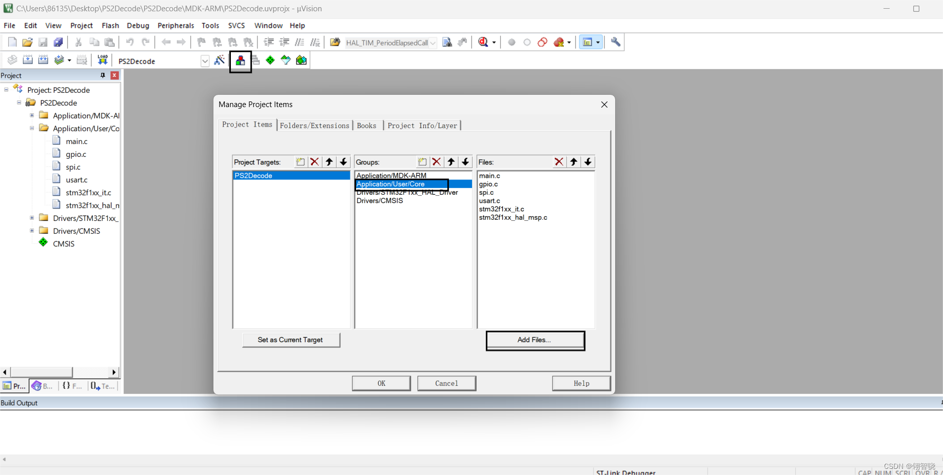
Task: Collapse the Application/User/Core tree folder
Action: pos(32,128)
